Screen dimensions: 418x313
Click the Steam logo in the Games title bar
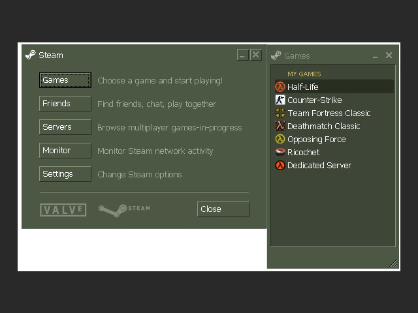pyautogui.click(x=276, y=55)
